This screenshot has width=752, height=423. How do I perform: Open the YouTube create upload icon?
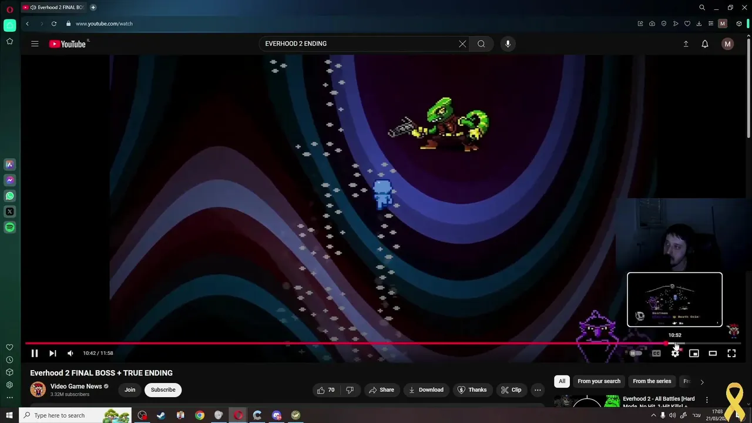point(686,43)
